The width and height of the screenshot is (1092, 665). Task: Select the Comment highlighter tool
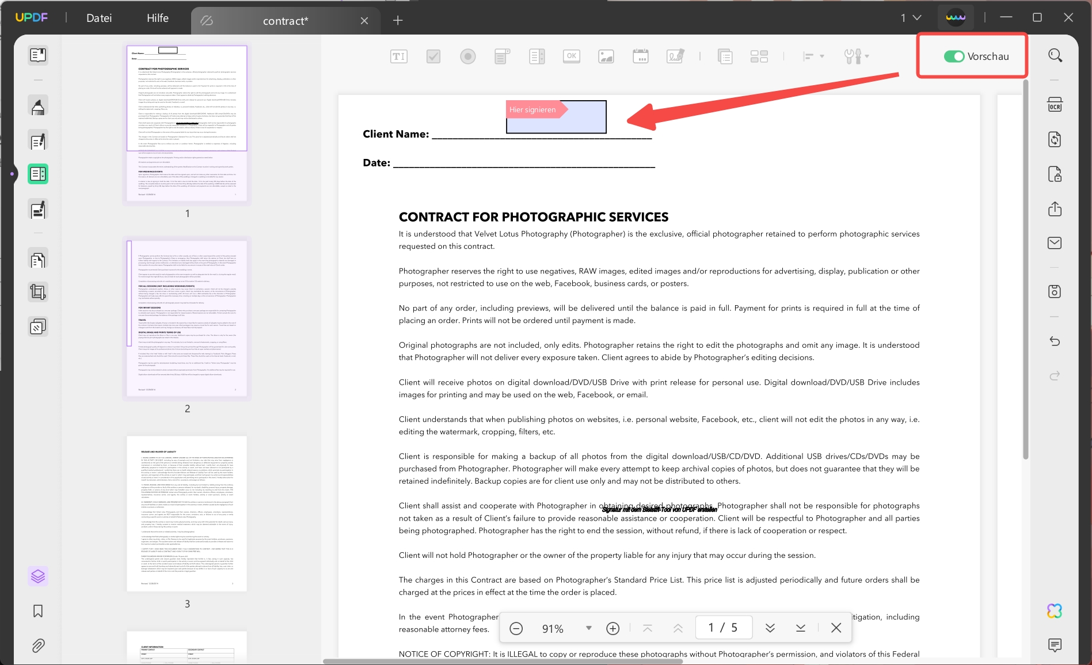pyautogui.click(x=38, y=107)
